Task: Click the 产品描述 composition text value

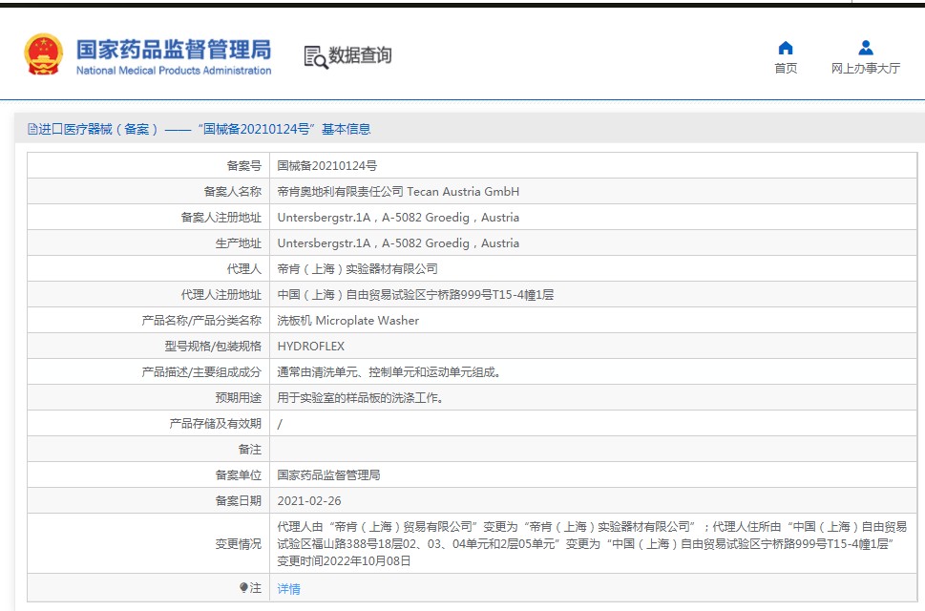Action: point(389,372)
